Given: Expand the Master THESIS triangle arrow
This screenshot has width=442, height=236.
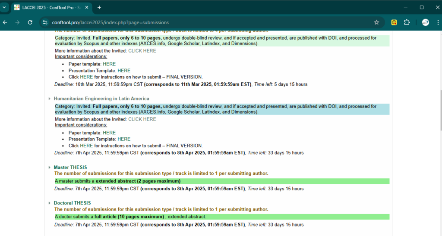Looking at the screenshot, I should point(50,167).
